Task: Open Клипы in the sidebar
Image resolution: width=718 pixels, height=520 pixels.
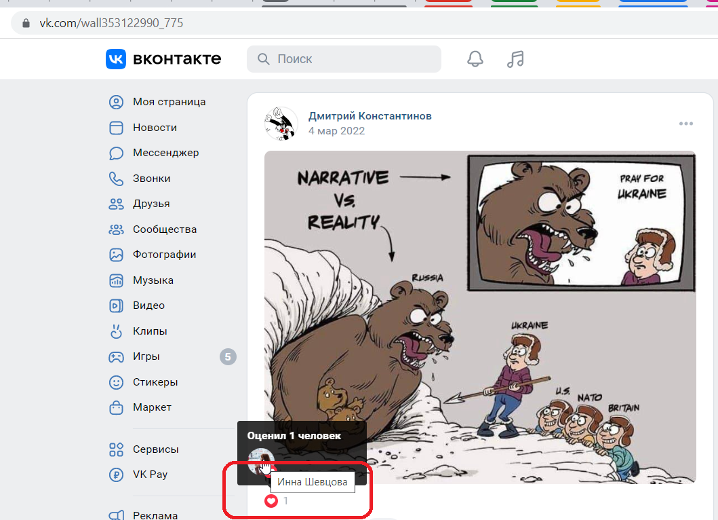Action: [151, 331]
